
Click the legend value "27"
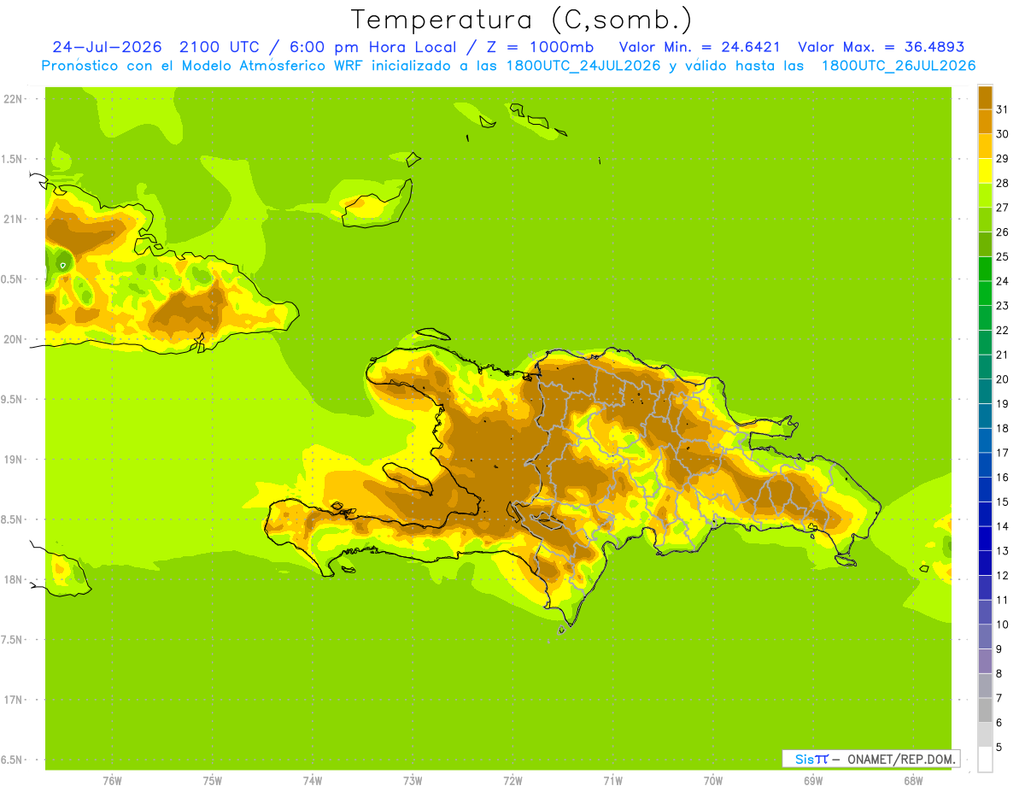click(x=1003, y=207)
